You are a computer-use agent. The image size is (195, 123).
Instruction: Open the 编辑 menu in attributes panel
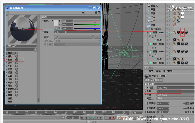158,71
